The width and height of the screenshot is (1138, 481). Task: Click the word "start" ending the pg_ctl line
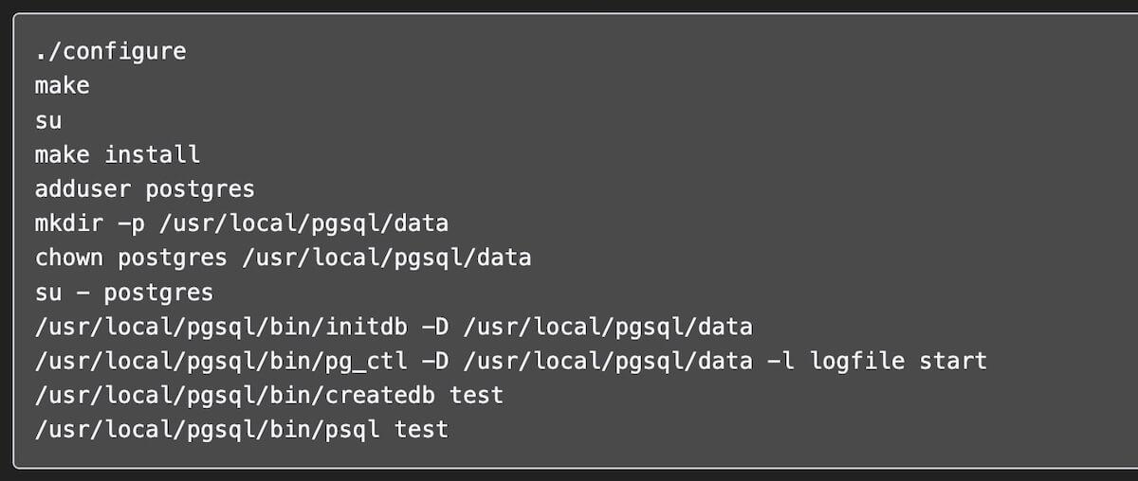pyautogui.click(x=953, y=361)
